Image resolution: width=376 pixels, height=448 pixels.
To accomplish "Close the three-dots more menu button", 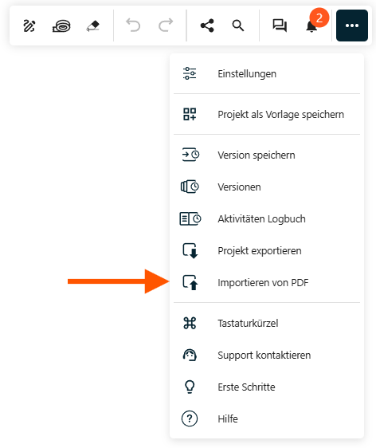I will tap(352, 26).
